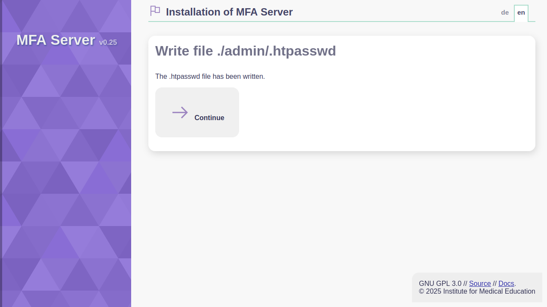Open the Docs link in footer
This screenshot has height=307, width=547.
[506, 283]
